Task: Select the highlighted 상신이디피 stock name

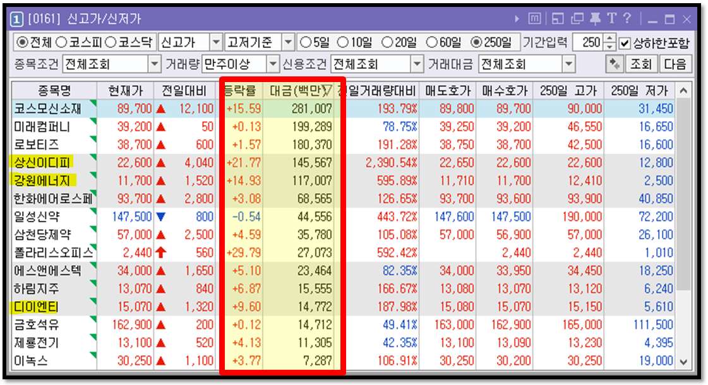Action: [42, 162]
